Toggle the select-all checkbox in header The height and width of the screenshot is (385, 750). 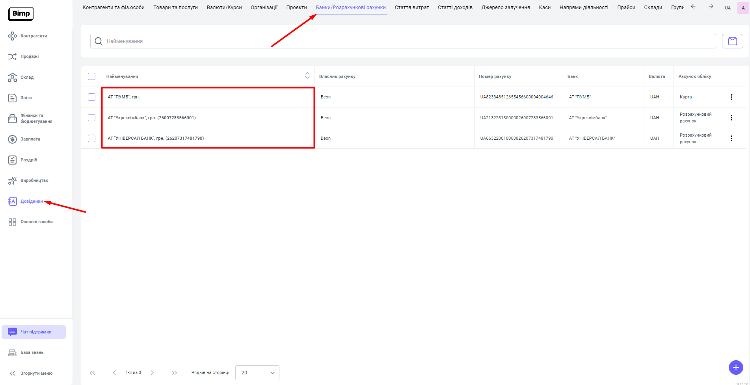coord(92,76)
